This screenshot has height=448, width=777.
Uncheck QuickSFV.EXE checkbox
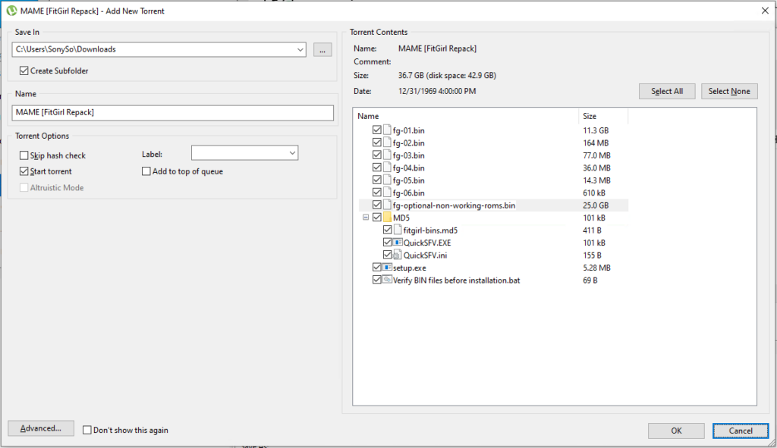pyautogui.click(x=388, y=242)
